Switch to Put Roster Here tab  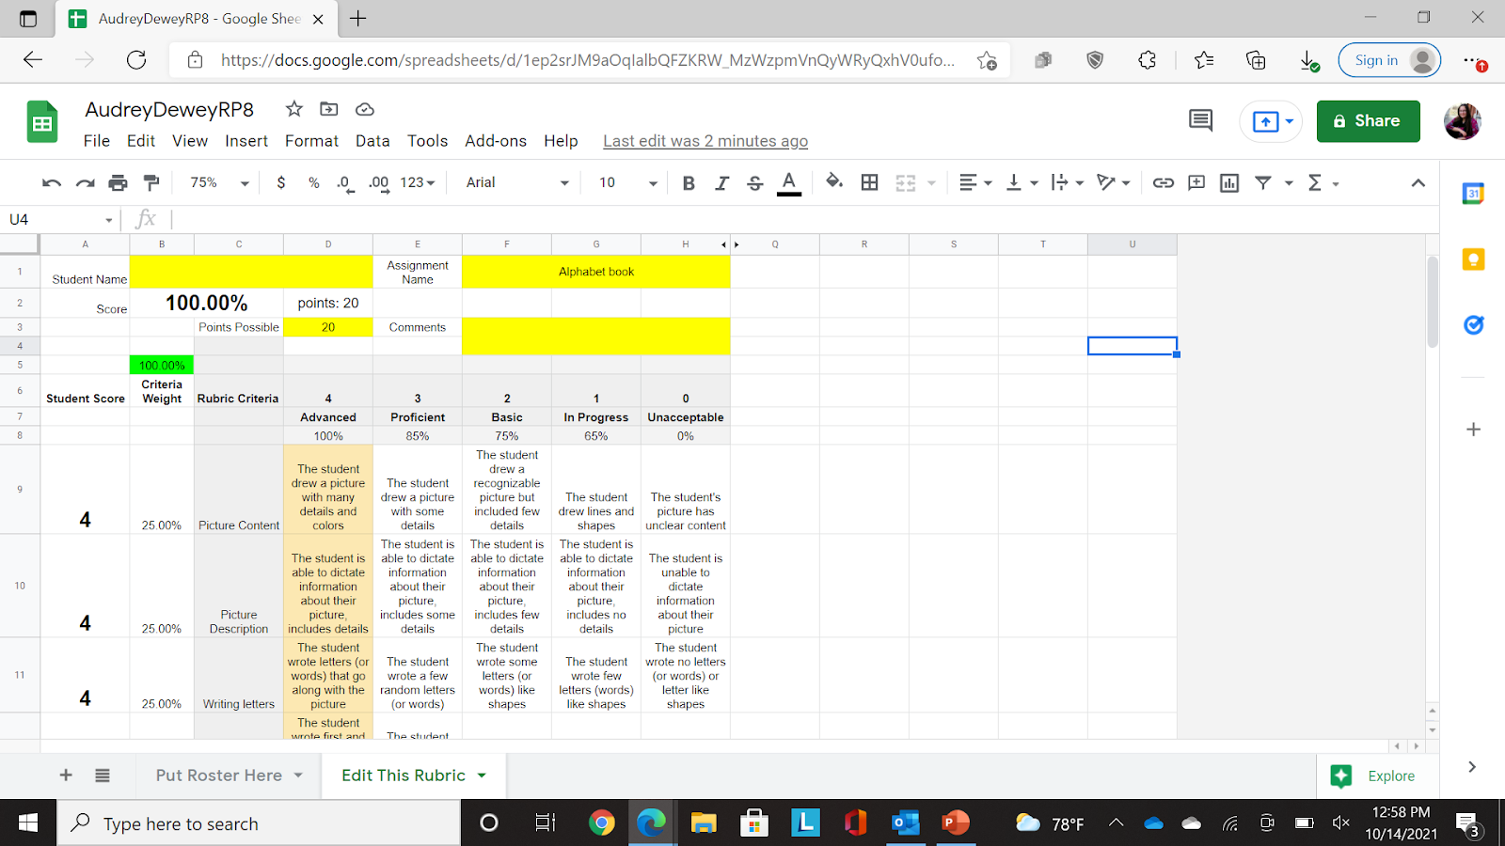219,775
